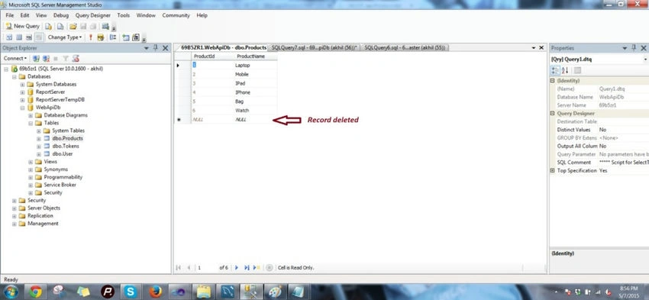
Task: Open Firefox from the taskbar
Action: tap(155, 292)
